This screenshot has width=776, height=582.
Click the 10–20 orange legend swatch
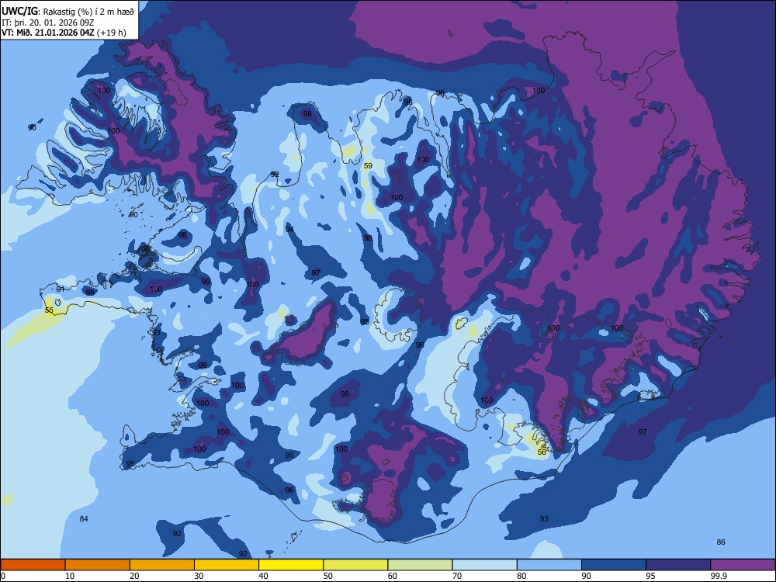[x=98, y=565]
